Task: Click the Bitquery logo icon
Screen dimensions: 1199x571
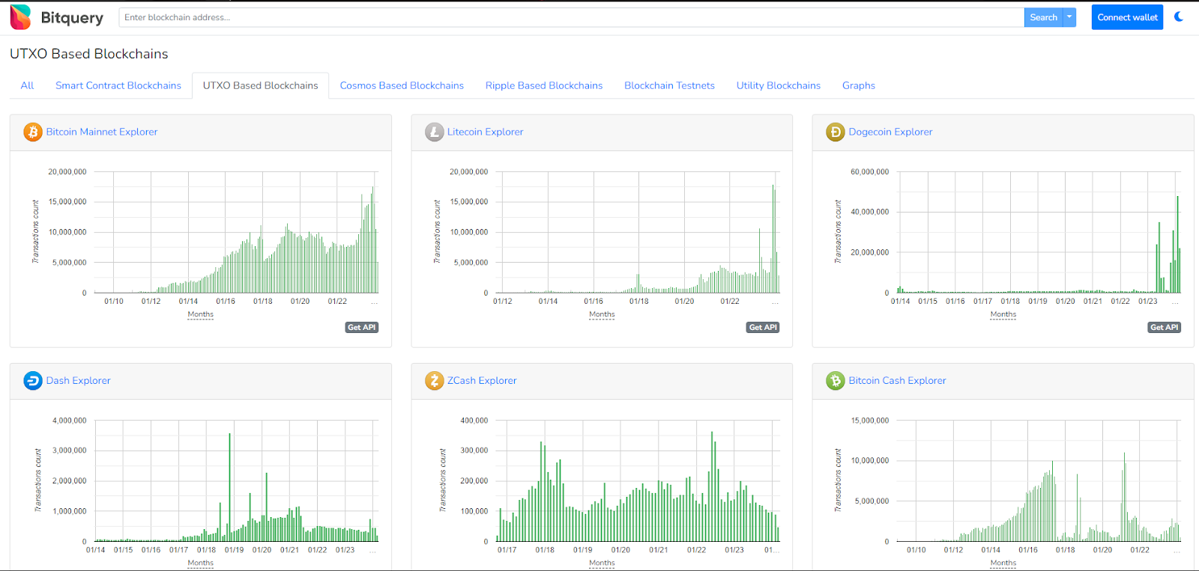Action: (20, 16)
